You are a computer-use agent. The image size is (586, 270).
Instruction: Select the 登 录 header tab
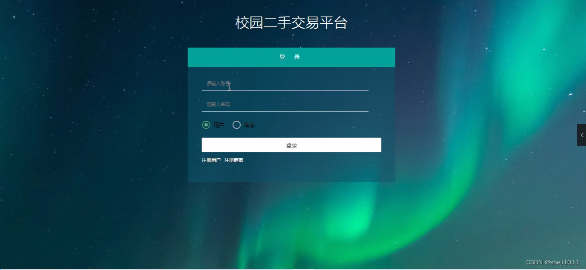(x=290, y=57)
